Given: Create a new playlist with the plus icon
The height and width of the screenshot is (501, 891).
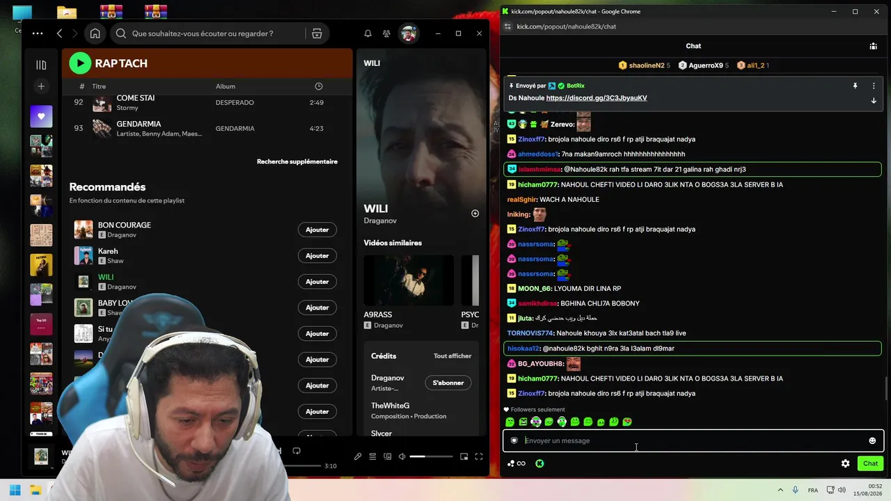Looking at the screenshot, I should pos(41,86).
